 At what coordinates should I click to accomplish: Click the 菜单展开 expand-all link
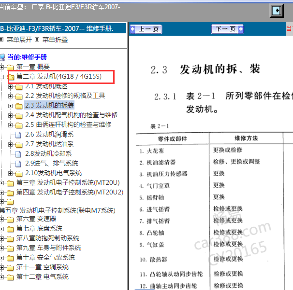point(19,40)
